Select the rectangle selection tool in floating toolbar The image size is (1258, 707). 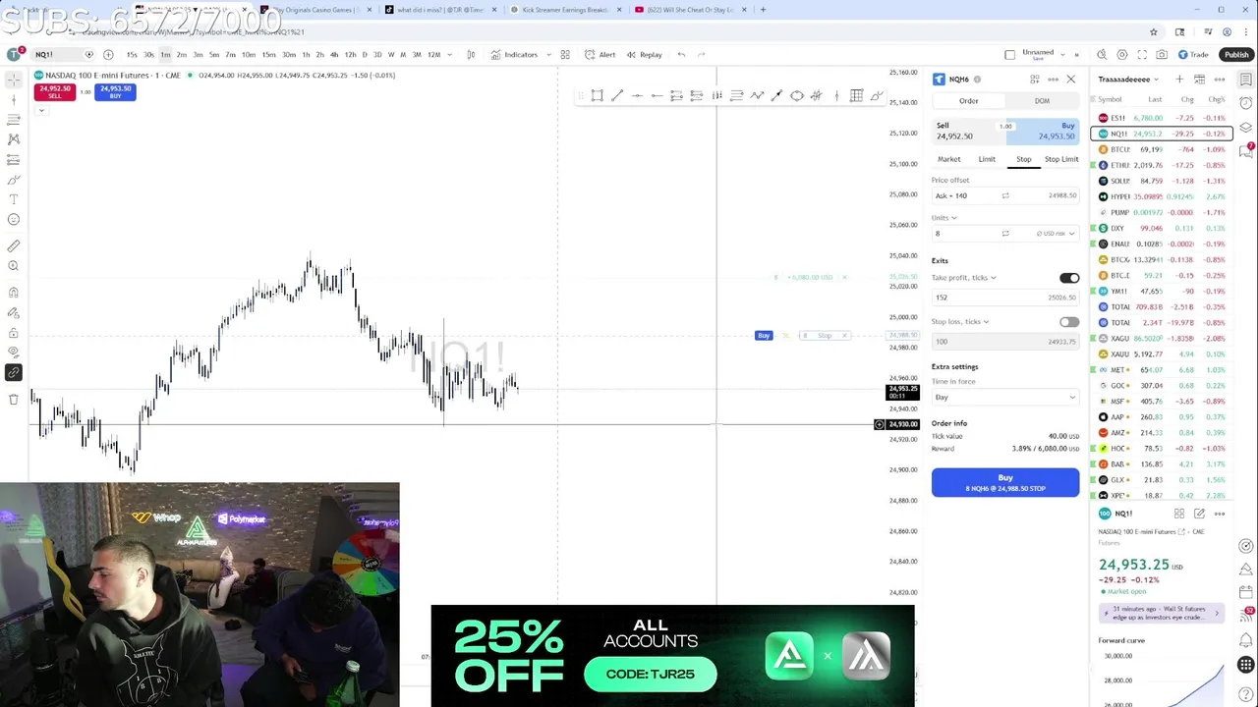click(x=597, y=95)
